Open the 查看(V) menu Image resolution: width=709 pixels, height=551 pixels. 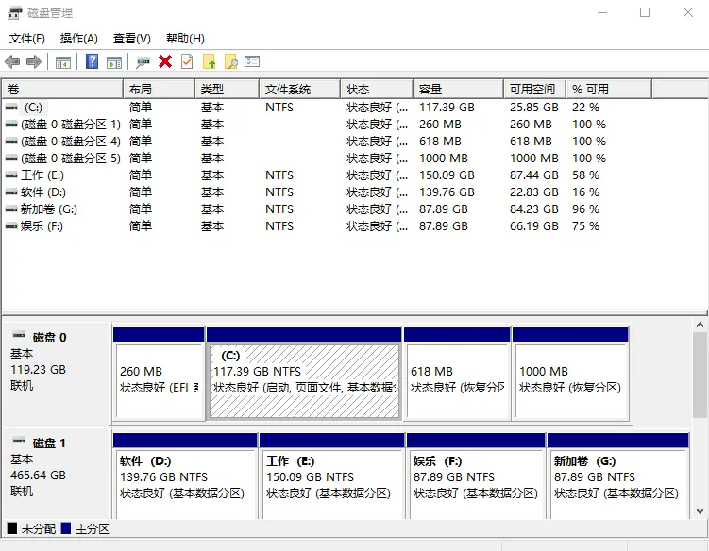131,39
